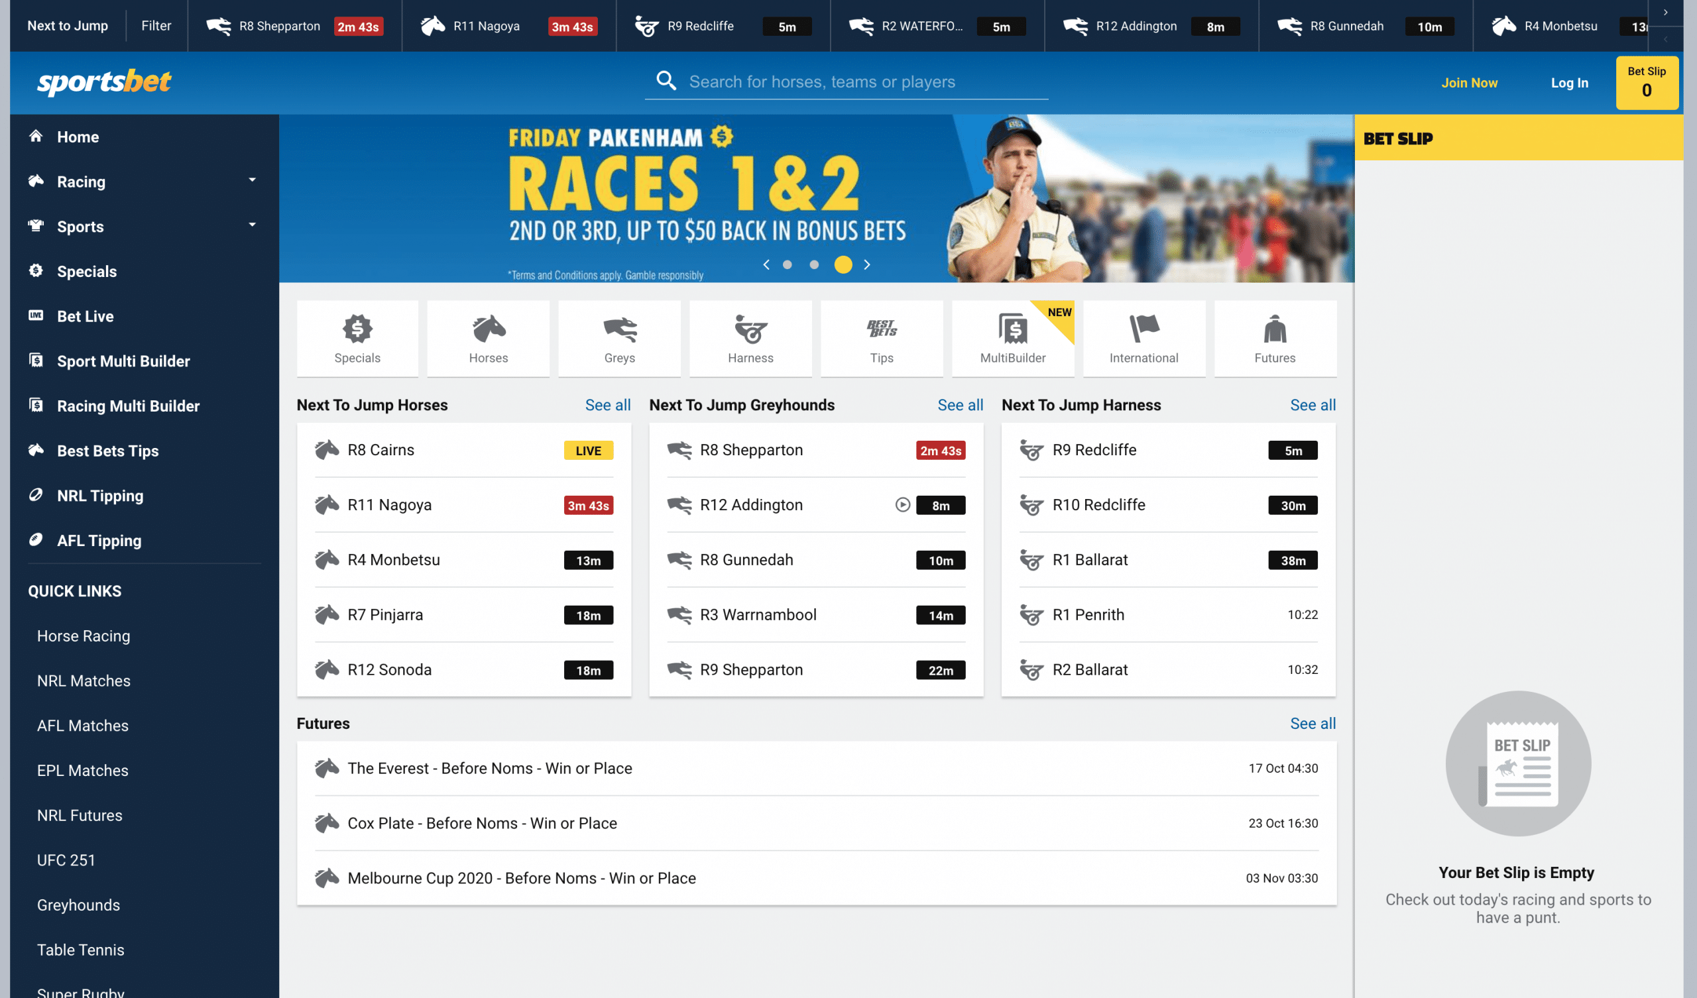Open R12 Sonoda horse race

[463, 669]
